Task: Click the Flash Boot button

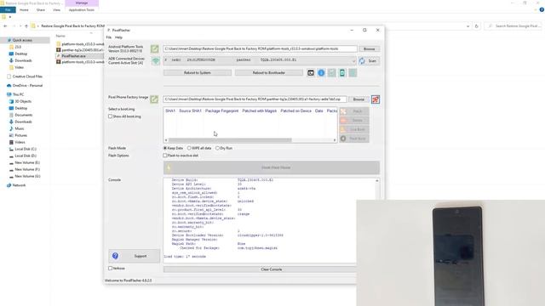Action: (x=354, y=139)
